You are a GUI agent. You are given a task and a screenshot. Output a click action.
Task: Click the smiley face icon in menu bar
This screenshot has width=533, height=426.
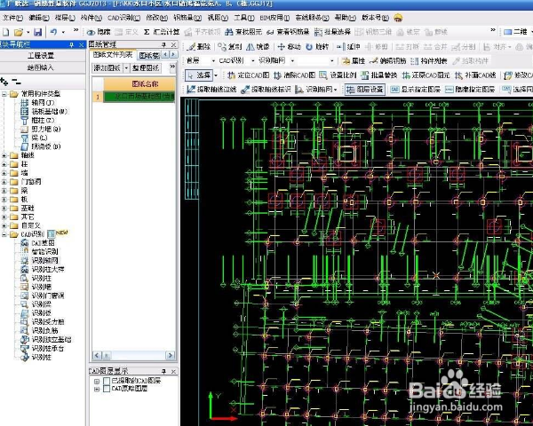click(x=398, y=18)
